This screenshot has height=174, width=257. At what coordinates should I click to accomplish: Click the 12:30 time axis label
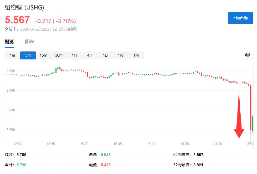pyautogui.click(x=17, y=144)
